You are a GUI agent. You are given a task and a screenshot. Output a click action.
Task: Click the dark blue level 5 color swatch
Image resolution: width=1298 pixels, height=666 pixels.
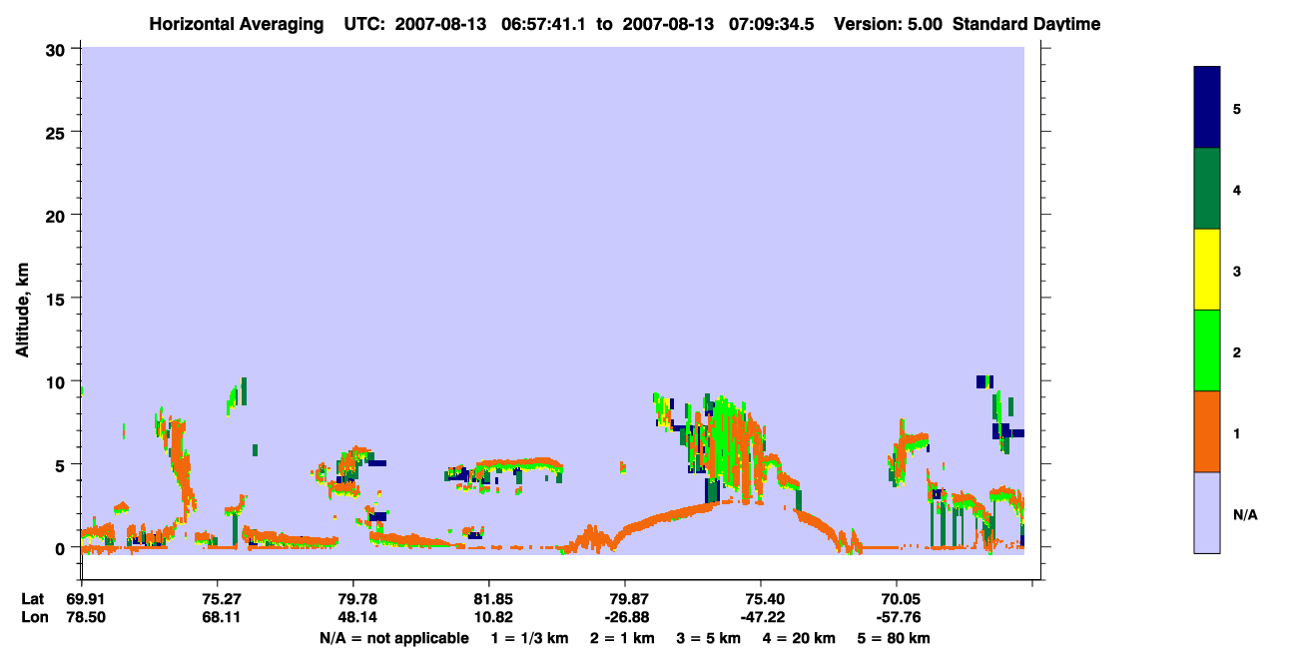1207,107
